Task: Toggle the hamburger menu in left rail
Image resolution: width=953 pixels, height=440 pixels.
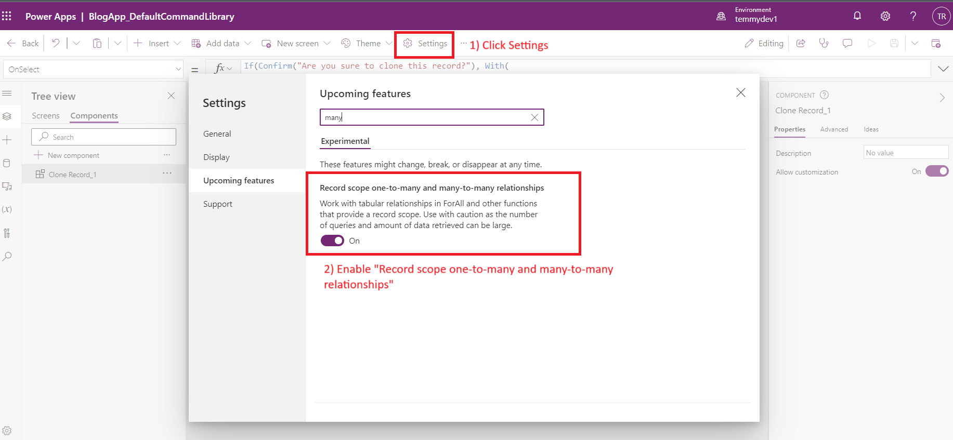Action: (7, 94)
